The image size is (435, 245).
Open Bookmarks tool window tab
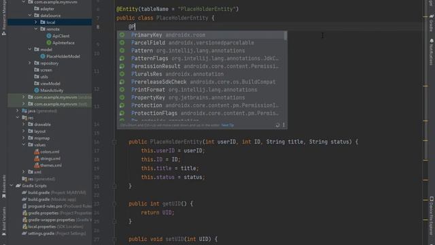pos(3,186)
